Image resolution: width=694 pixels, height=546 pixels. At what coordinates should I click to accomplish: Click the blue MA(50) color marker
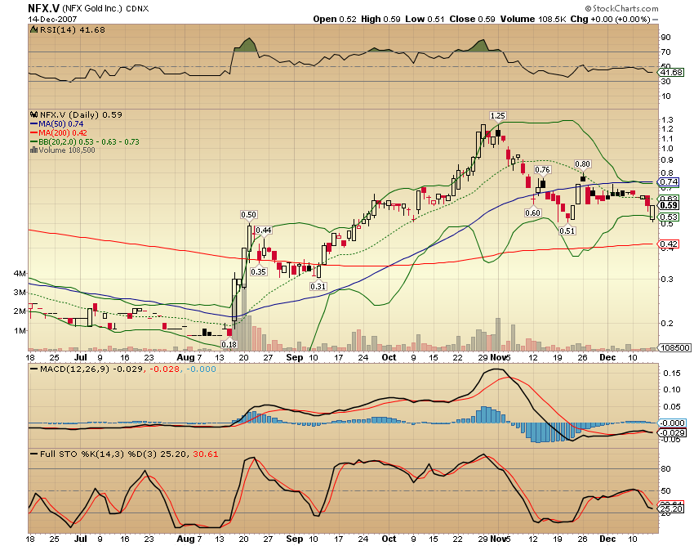(33, 123)
